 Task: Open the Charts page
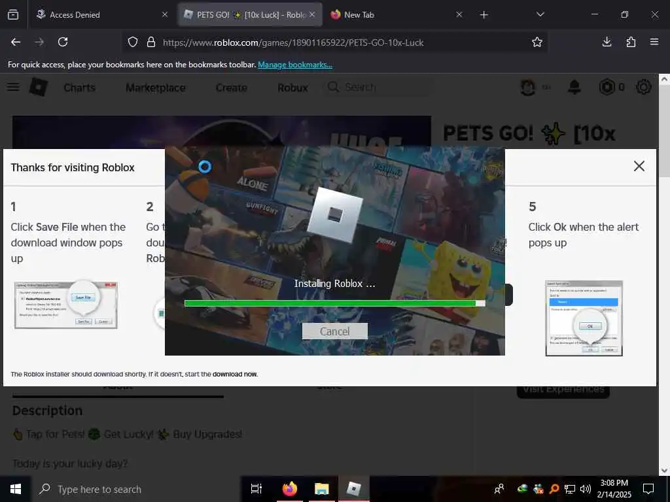(x=79, y=88)
